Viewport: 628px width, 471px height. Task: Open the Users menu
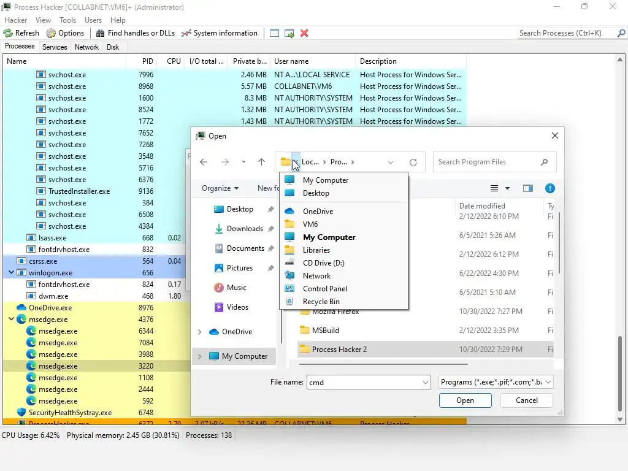(x=93, y=20)
